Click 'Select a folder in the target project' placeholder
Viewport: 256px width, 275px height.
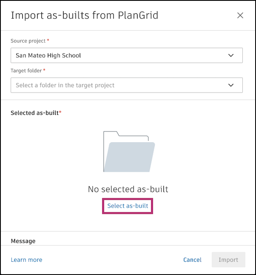tap(65, 85)
